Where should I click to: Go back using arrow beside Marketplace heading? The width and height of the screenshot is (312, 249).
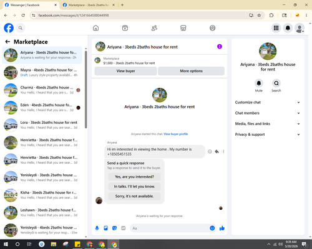pyautogui.click(x=7, y=42)
